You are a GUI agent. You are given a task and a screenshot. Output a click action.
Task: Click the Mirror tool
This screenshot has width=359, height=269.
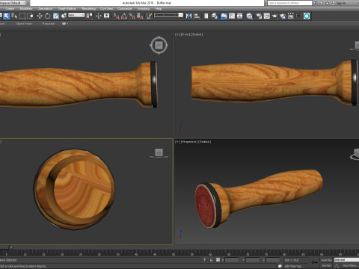pos(188,16)
